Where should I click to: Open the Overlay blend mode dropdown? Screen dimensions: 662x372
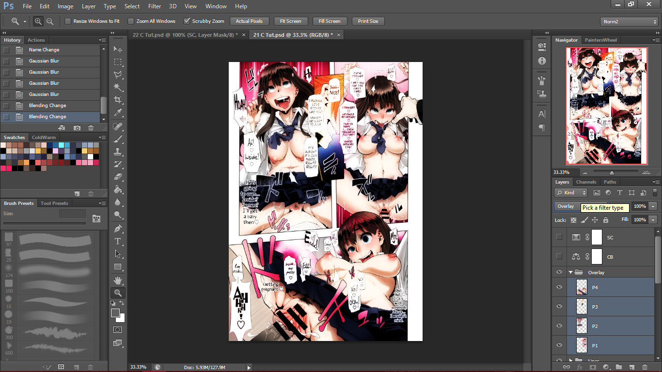(x=581, y=206)
